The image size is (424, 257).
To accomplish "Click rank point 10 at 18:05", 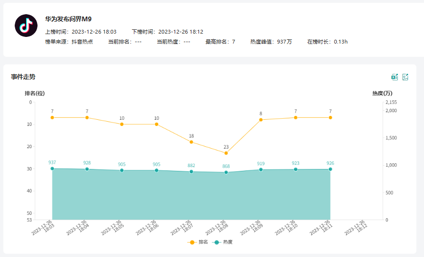I will pos(122,124).
